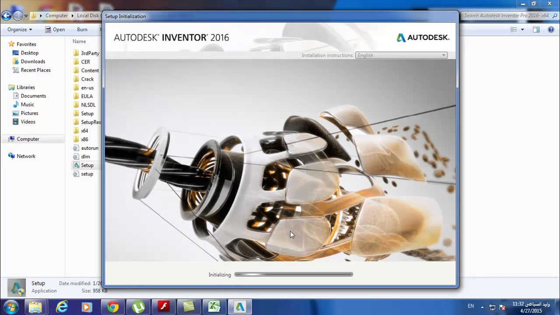
Task: Open Desktop under Favorites
Action: tap(29, 53)
